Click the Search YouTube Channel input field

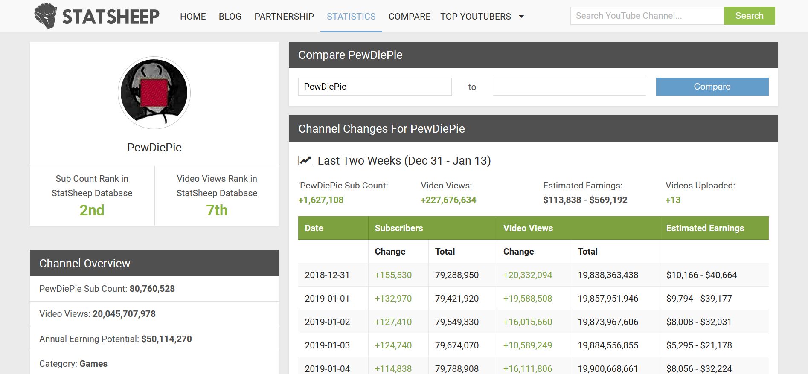647,16
